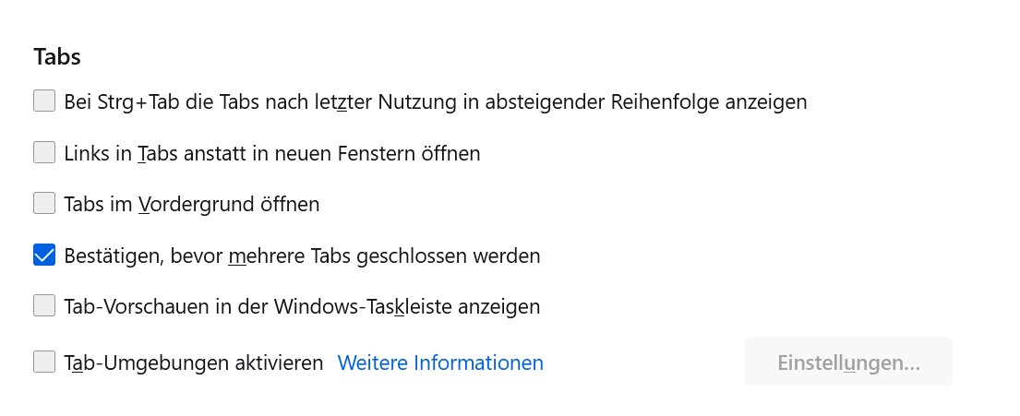The image size is (1020, 416).
Task: Toggle the topmost checkbox under Tabs
Action: [x=44, y=101]
